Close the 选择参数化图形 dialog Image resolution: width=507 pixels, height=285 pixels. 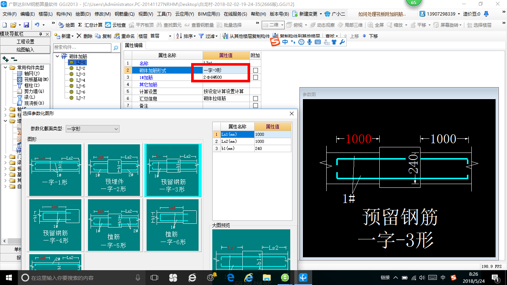pyautogui.click(x=291, y=114)
